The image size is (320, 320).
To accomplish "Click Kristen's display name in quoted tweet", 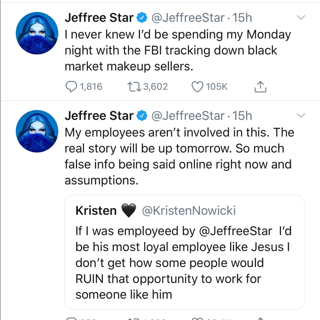I will coord(96,211).
